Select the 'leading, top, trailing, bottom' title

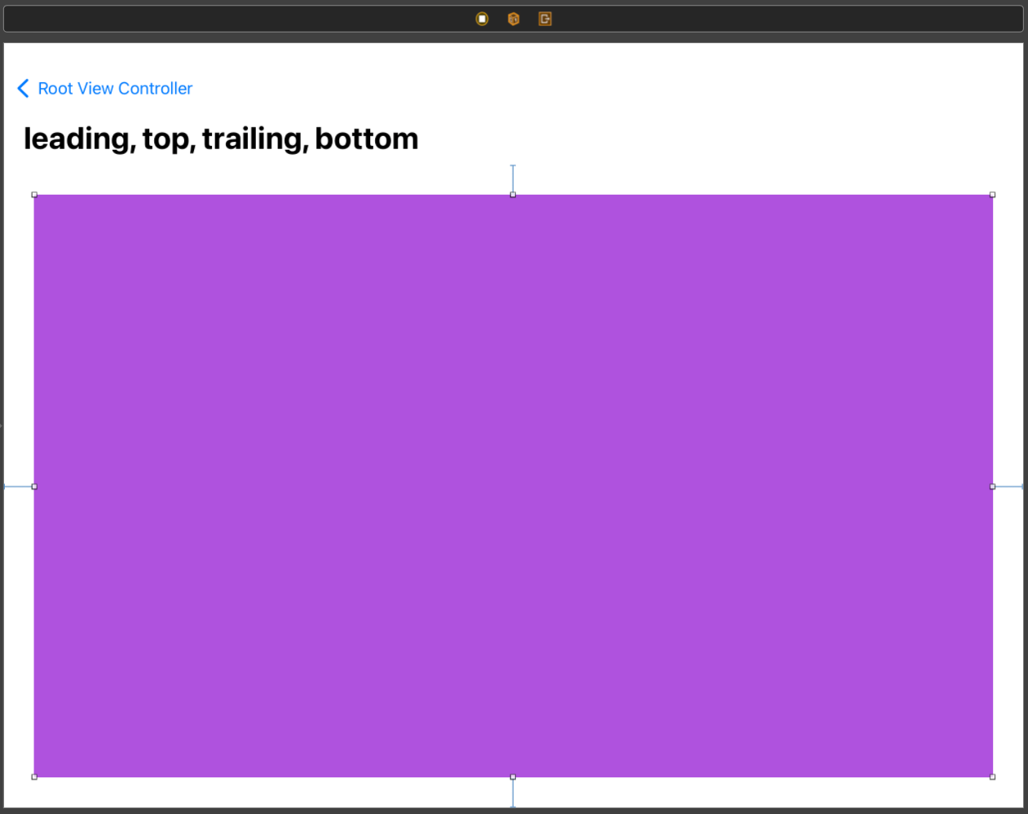pos(221,139)
